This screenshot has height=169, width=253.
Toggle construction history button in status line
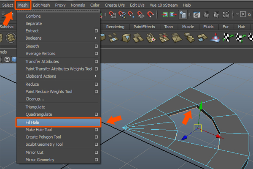point(183,15)
